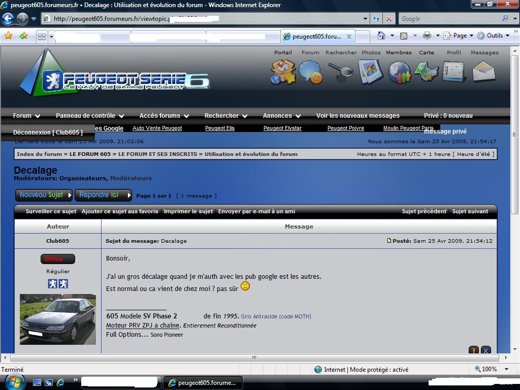
Task: Expand the Panneau de contrôle menu
Action: 90,116
